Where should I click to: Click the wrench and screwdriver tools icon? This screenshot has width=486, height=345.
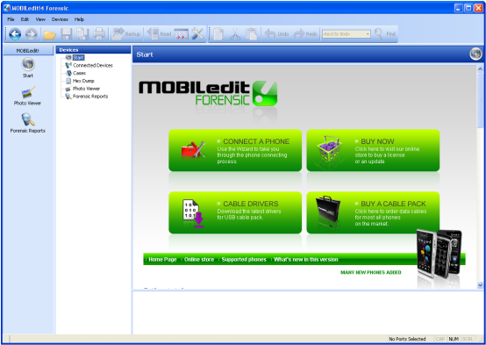coord(197,34)
